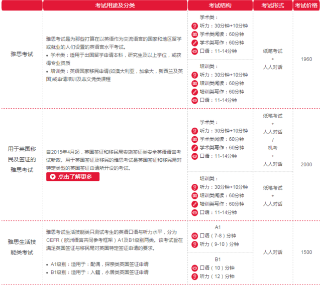
Task: Click the book icon beside 雅思考试 培训类阅读
Action: [x=194, y=84]
